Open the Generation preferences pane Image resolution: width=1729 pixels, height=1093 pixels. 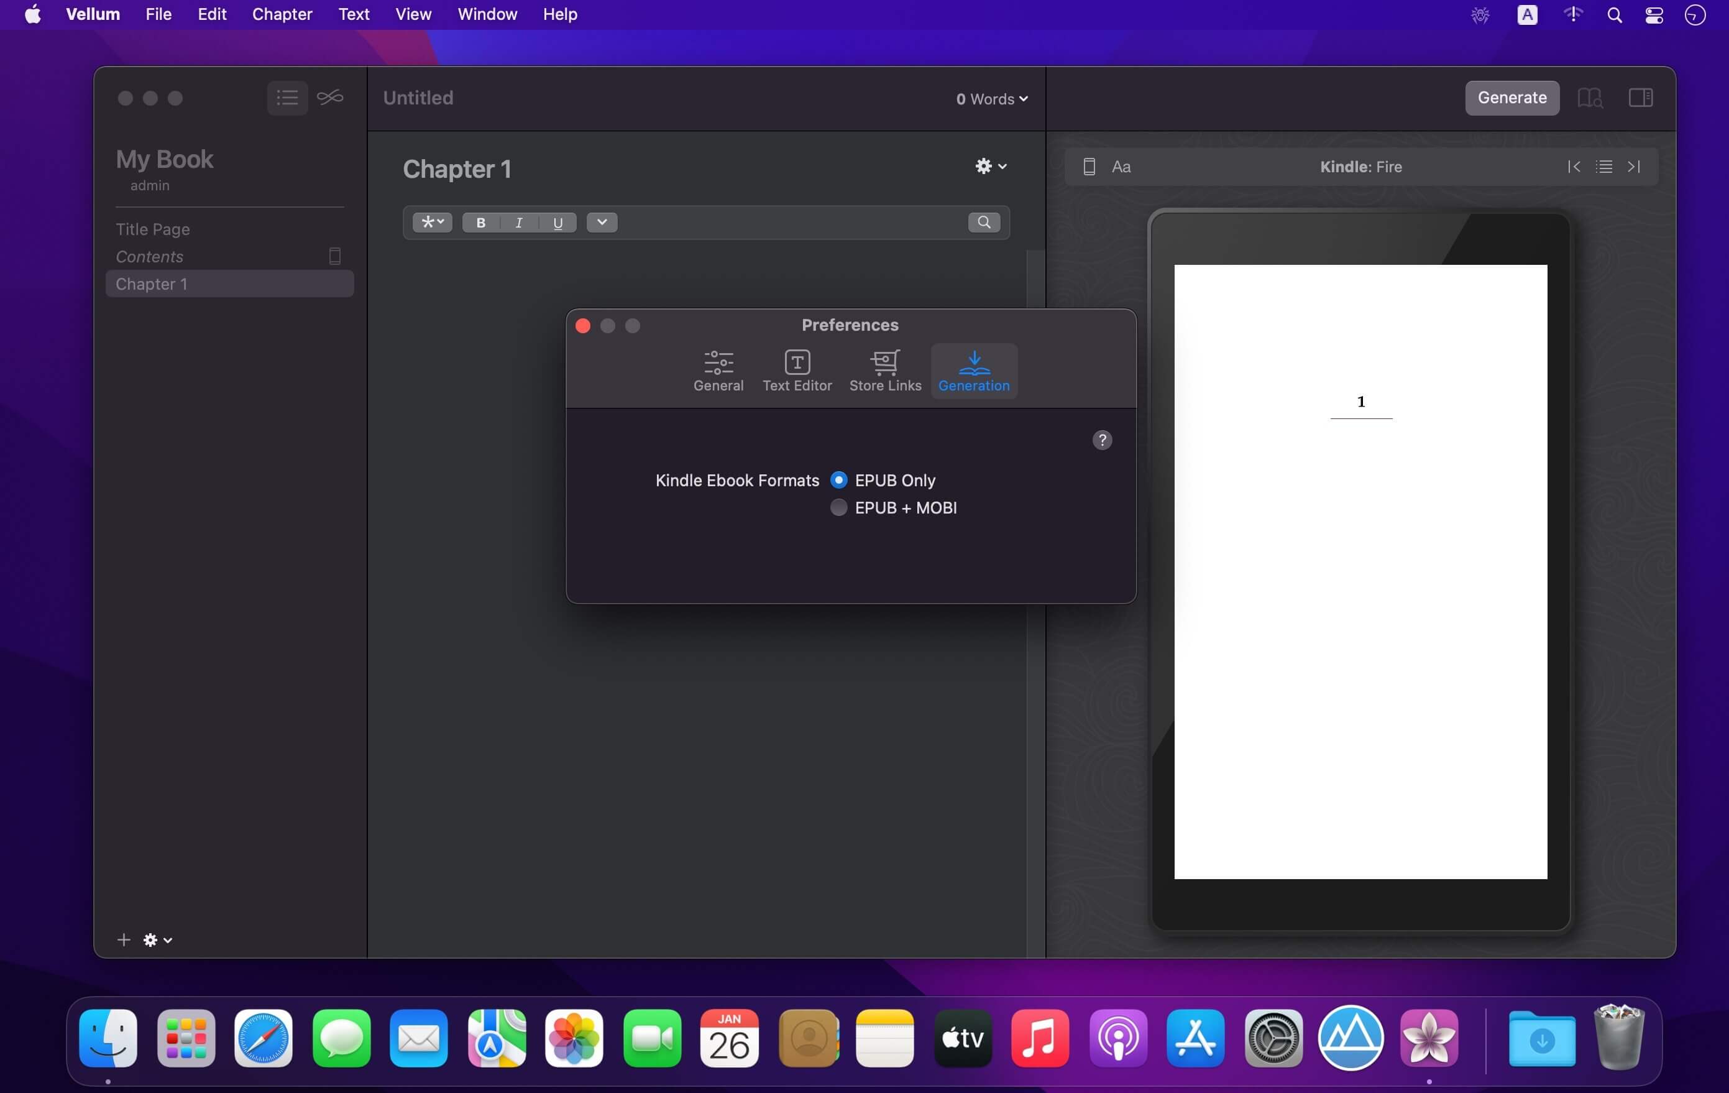point(974,369)
